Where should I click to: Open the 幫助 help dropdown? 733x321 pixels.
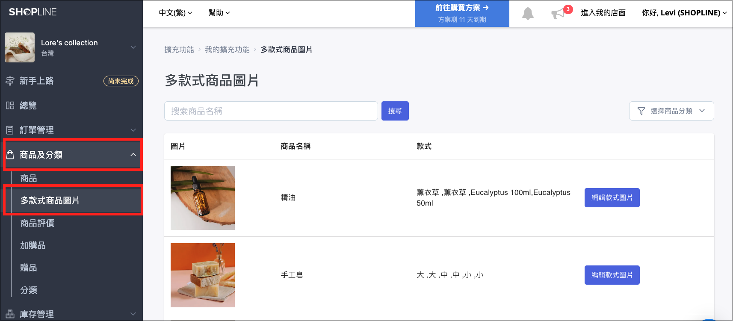[219, 13]
